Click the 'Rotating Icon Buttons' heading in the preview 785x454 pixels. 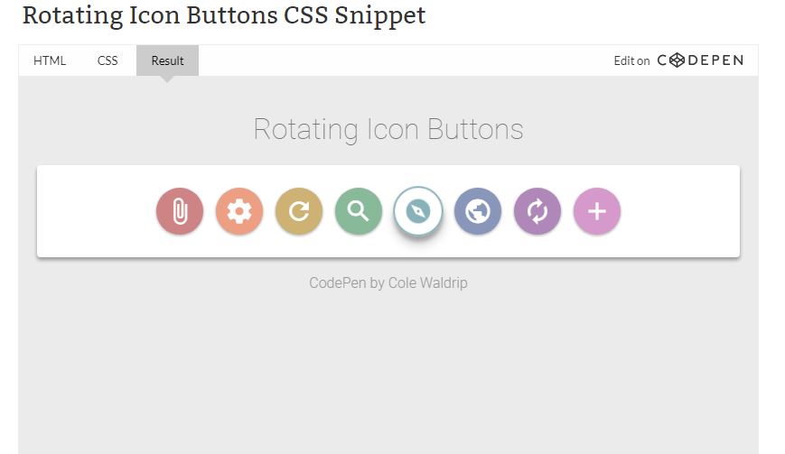tap(388, 129)
